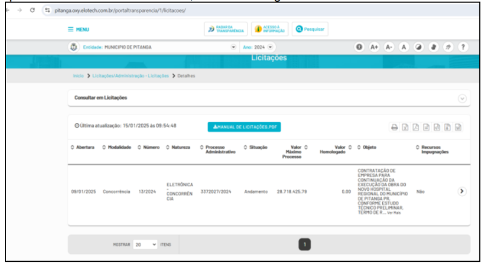Screen dimensions: 483x263
Task: Decrease font size with A- button
Action: tap(389, 47)
